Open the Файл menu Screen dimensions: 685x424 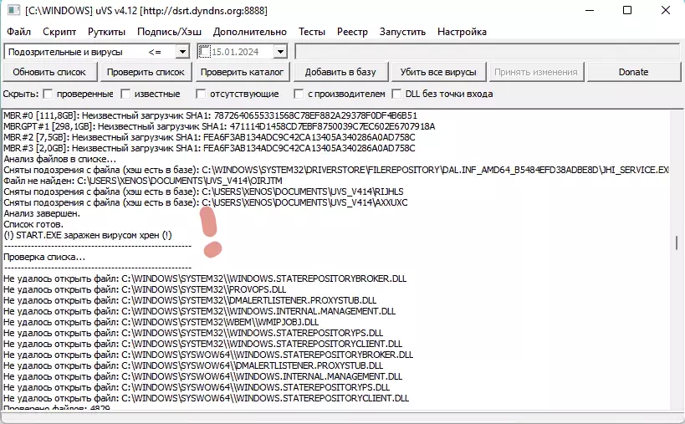18,32
